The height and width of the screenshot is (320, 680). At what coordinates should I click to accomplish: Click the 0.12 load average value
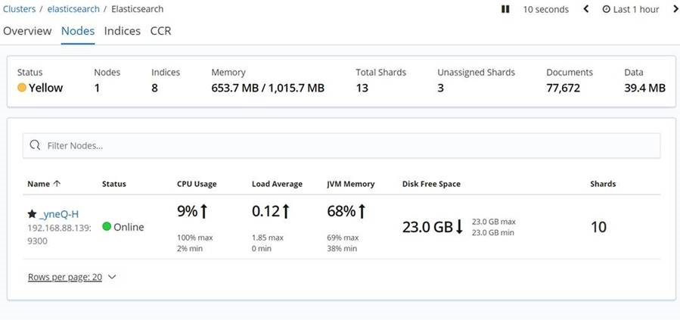tap(265, 212)
